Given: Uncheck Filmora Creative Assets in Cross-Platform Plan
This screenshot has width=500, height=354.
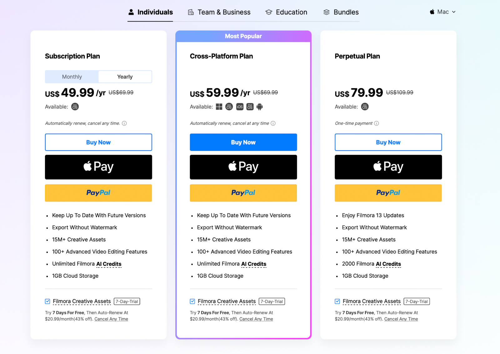Looking at the screenshot, I should (192, 301).
